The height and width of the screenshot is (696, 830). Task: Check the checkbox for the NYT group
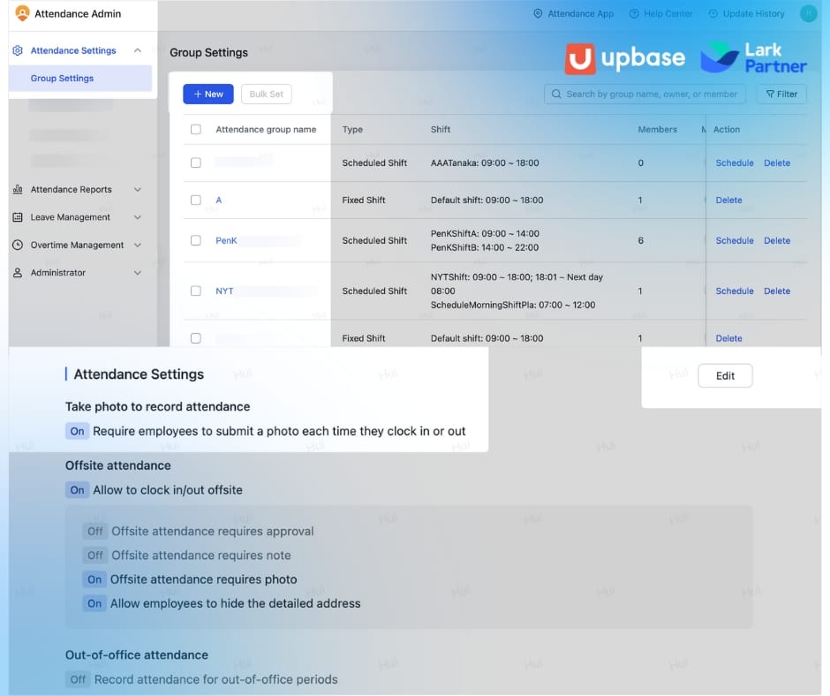click(196, 291)
